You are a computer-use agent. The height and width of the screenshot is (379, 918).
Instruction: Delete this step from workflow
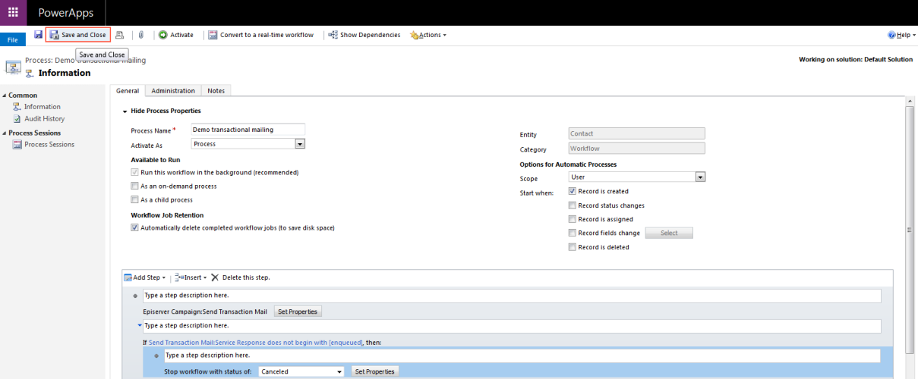pos(240,277)
